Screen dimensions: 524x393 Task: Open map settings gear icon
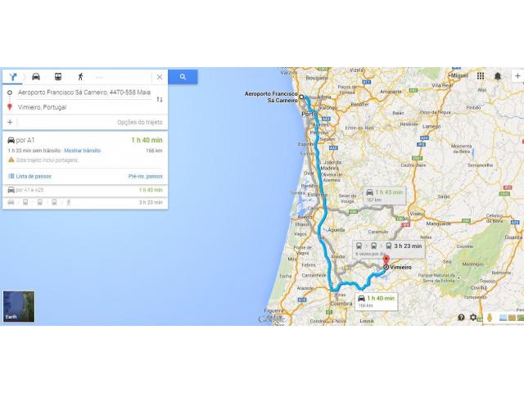pyautogui.click(x=473, y=317)
